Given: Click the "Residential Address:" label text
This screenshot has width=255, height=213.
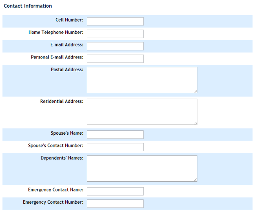Looking at the screenshot, I should coord(62,101).
